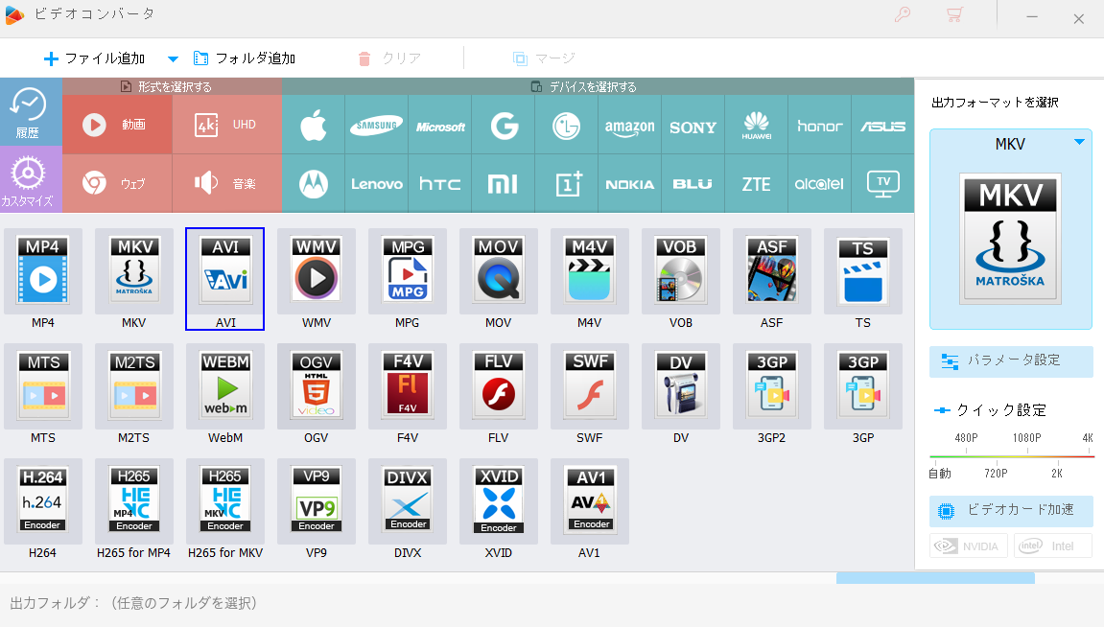
Task: Enable ビデオカード加速 option
Action: click(x=1011, y=510)
